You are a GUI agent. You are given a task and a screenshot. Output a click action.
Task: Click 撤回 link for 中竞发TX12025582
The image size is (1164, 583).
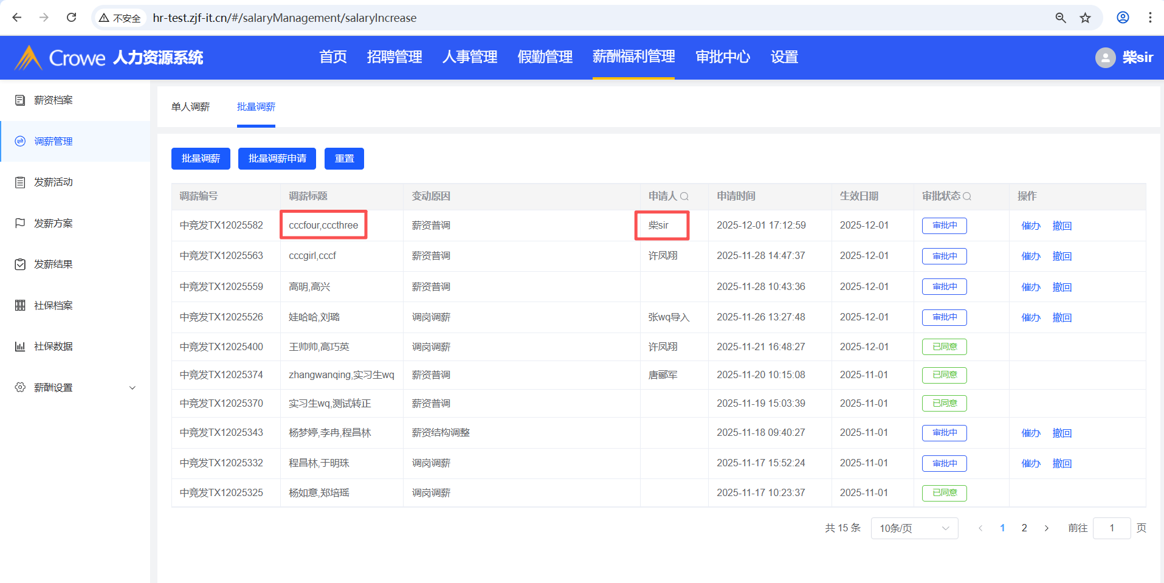1062,226
